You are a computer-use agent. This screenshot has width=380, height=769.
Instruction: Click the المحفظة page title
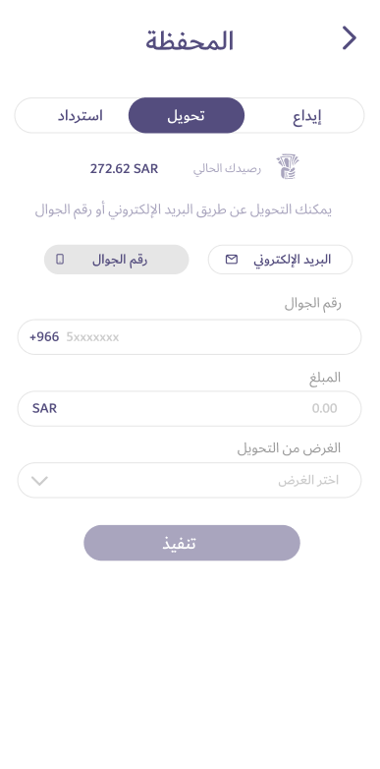(x=190, y=41)
